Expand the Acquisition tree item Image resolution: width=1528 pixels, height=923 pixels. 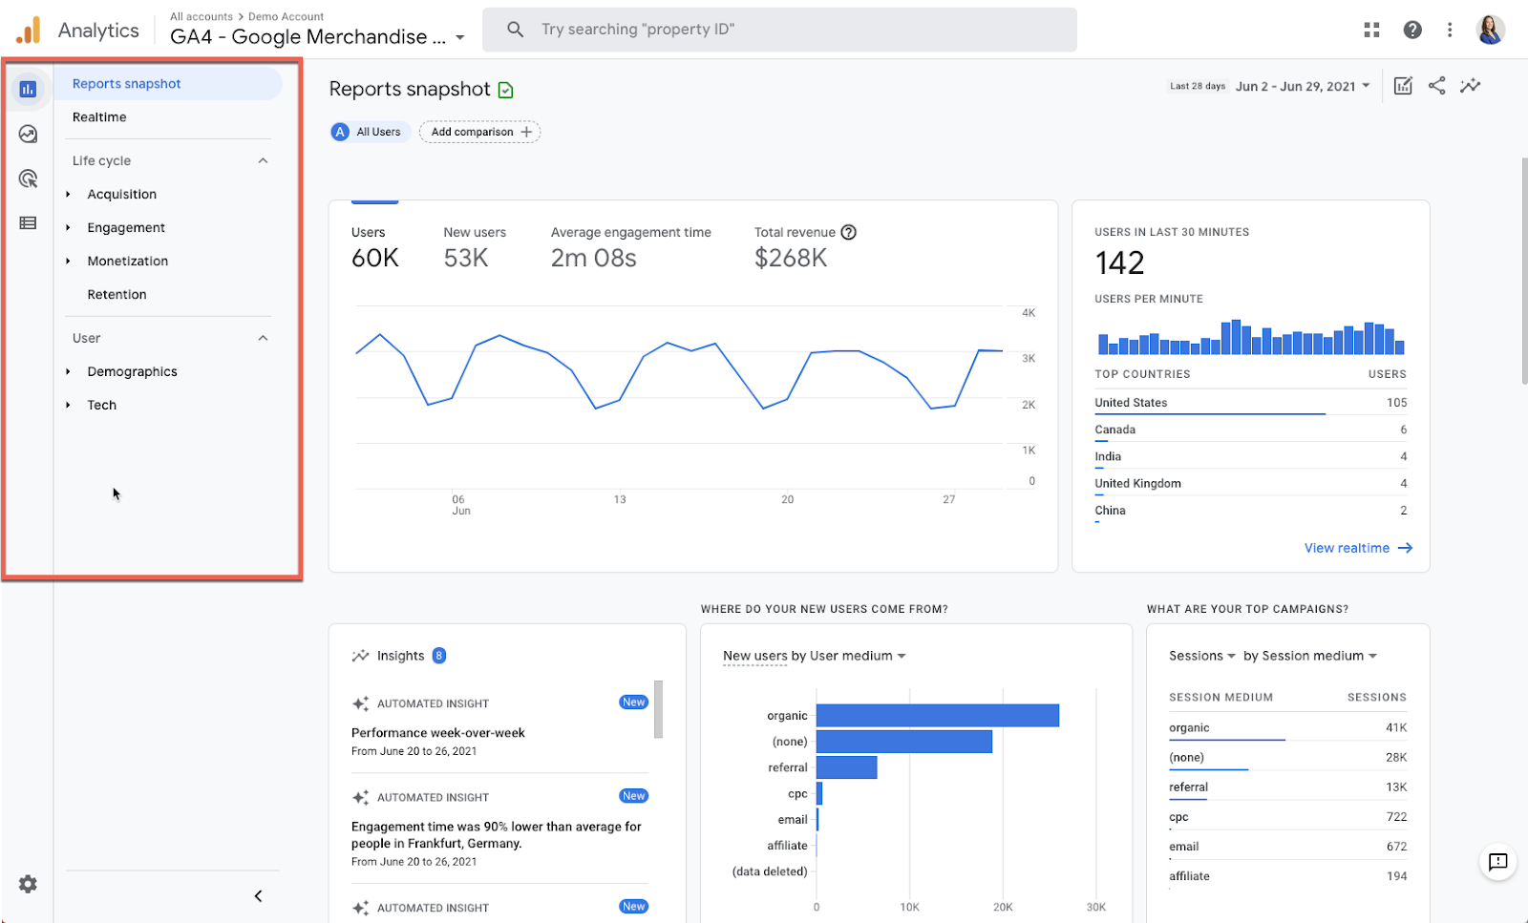tap(69, 194)
